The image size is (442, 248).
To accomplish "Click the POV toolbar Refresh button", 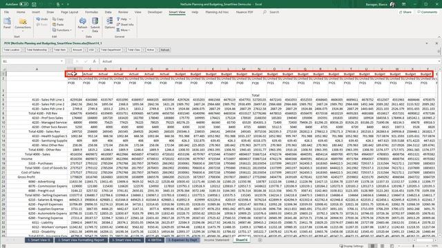I will point(165,50).
